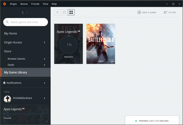The image size is (183, 125).
Task: Navigate forward with right arrow
Action: point(27,13)
